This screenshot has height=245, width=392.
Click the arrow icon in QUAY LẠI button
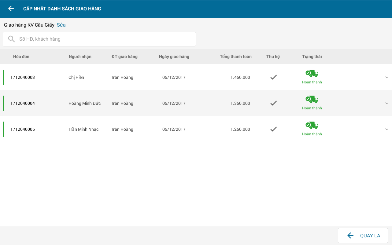pos(350,236)
